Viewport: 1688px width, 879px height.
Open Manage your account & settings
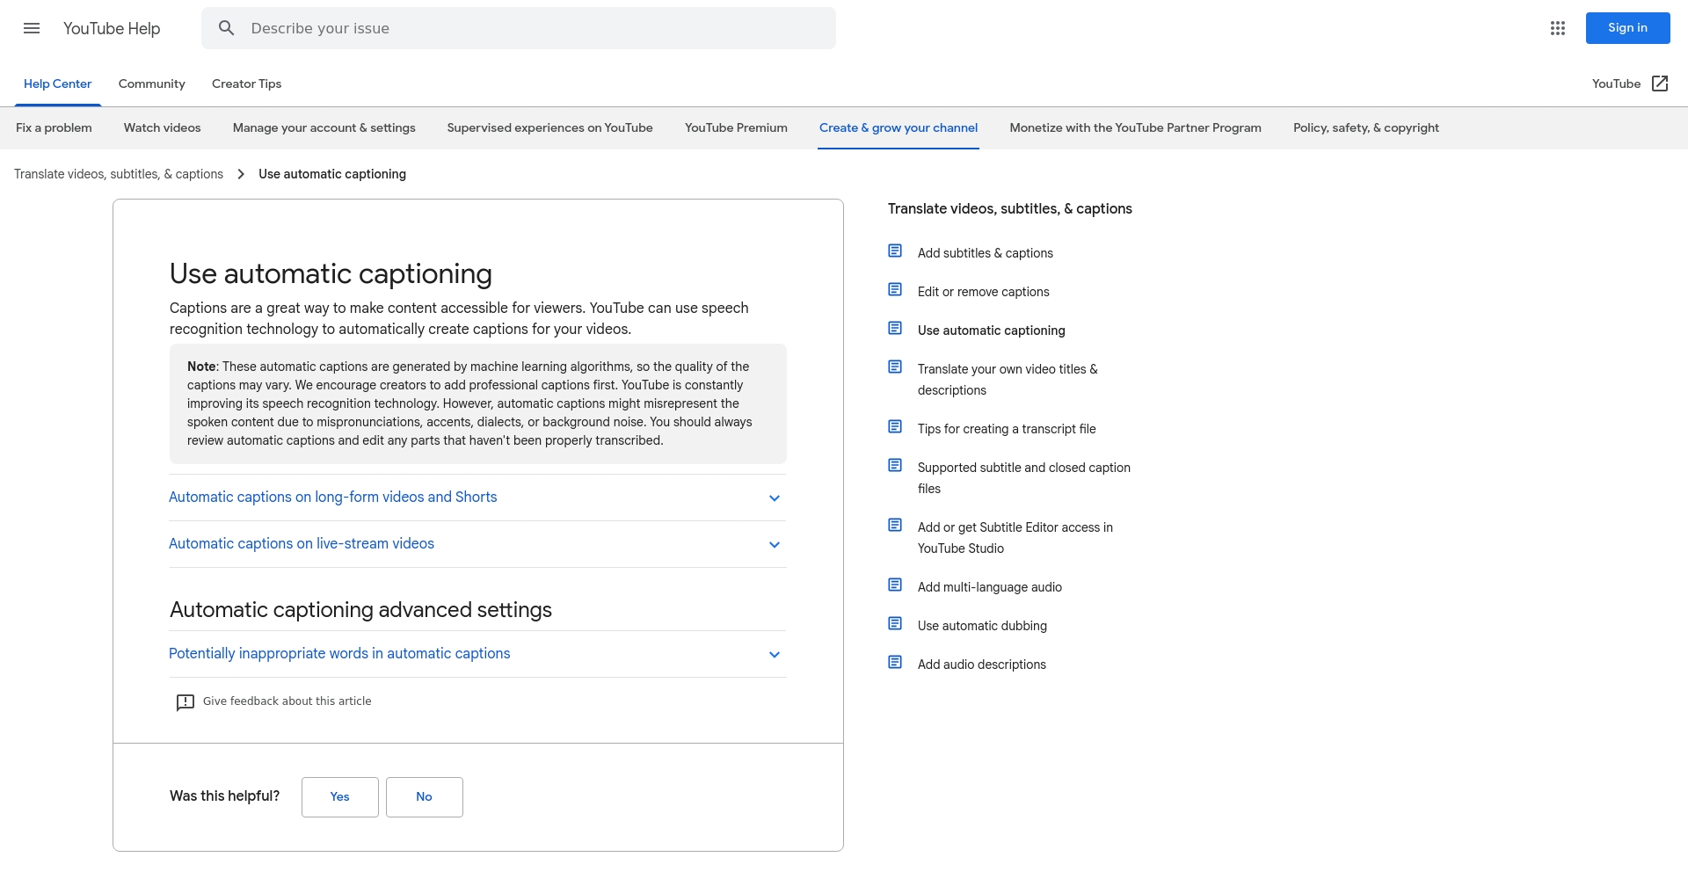click(324, 127)
